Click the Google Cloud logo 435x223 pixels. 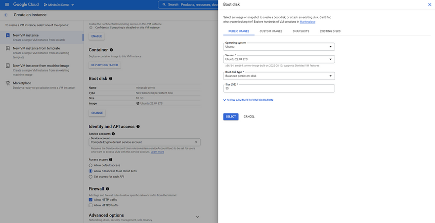click(x=26, y=5)
